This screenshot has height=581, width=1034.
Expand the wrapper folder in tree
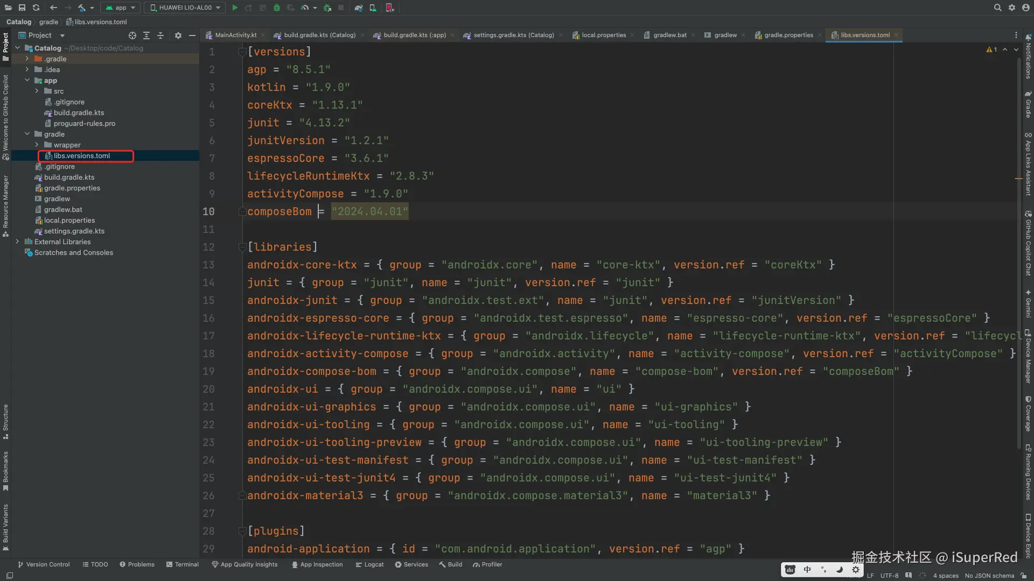coord(37,145)
